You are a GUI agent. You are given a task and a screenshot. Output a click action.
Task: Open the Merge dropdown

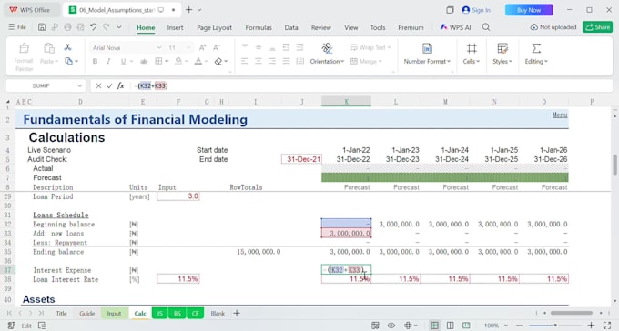(366, 61)
